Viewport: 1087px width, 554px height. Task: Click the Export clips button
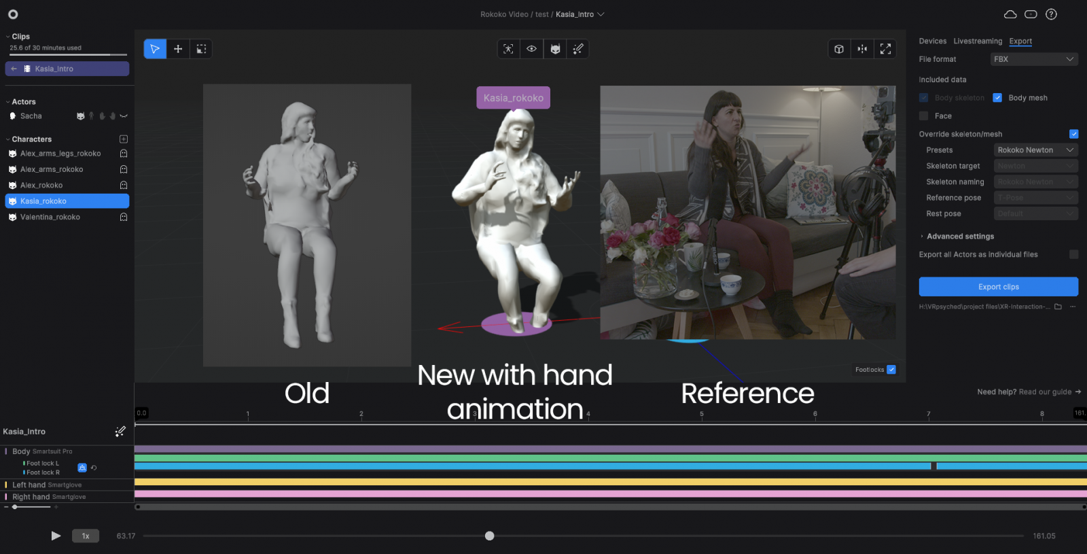point(999,287)
